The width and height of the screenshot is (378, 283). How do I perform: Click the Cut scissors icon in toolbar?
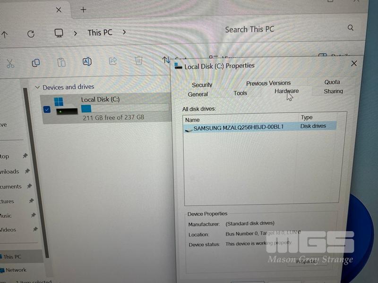click(11, 63)
